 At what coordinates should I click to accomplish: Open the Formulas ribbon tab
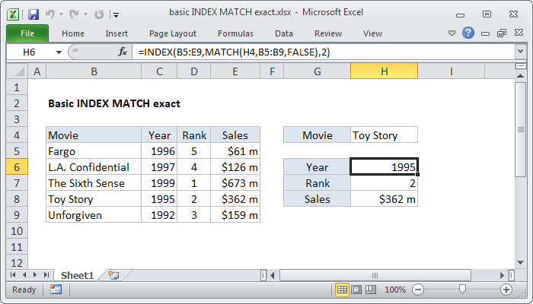[x=235, y=33]
